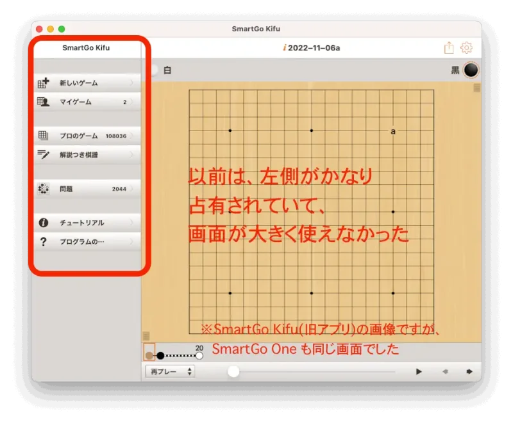Expand 解説つき棋譜 row chevron
The height and width of the screenshot is (423, 513).
[x=132, y=155]
